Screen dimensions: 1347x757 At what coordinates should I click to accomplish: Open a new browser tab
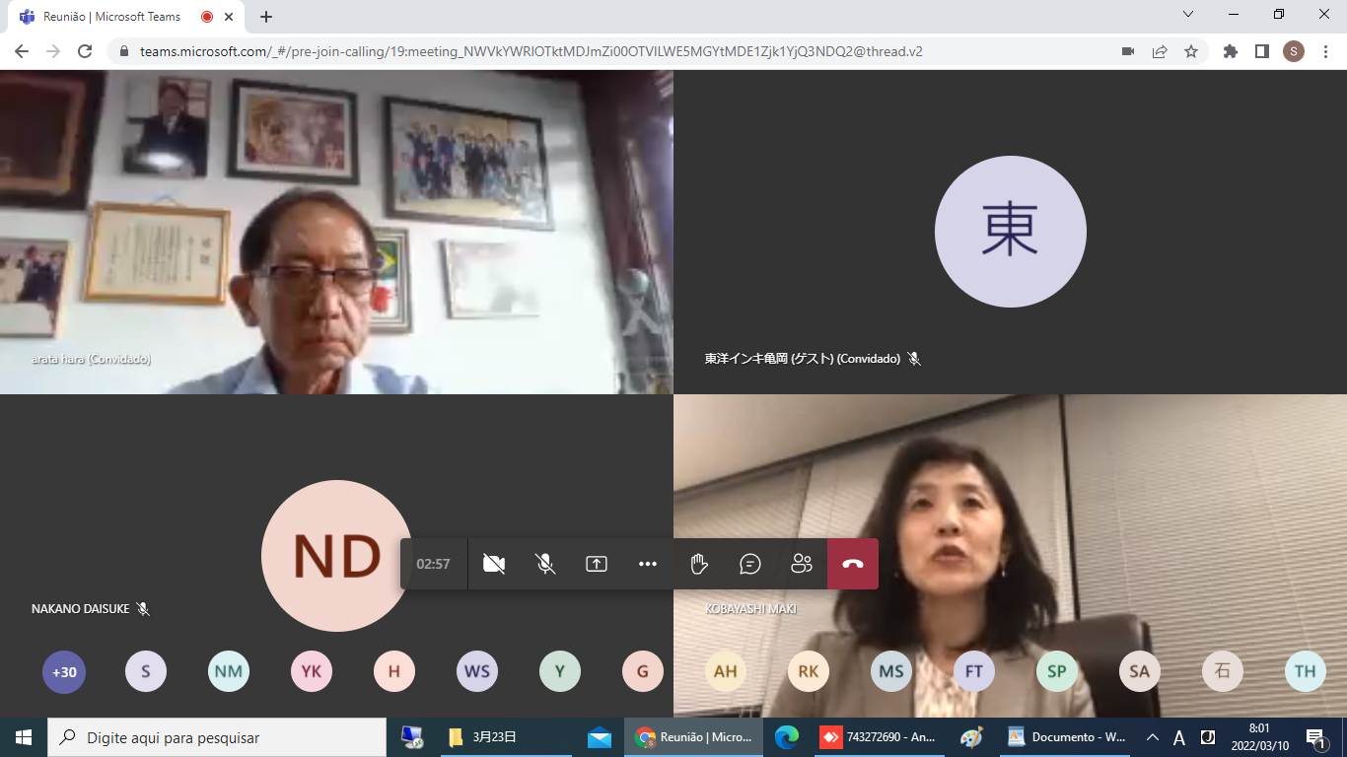[266, 17]
